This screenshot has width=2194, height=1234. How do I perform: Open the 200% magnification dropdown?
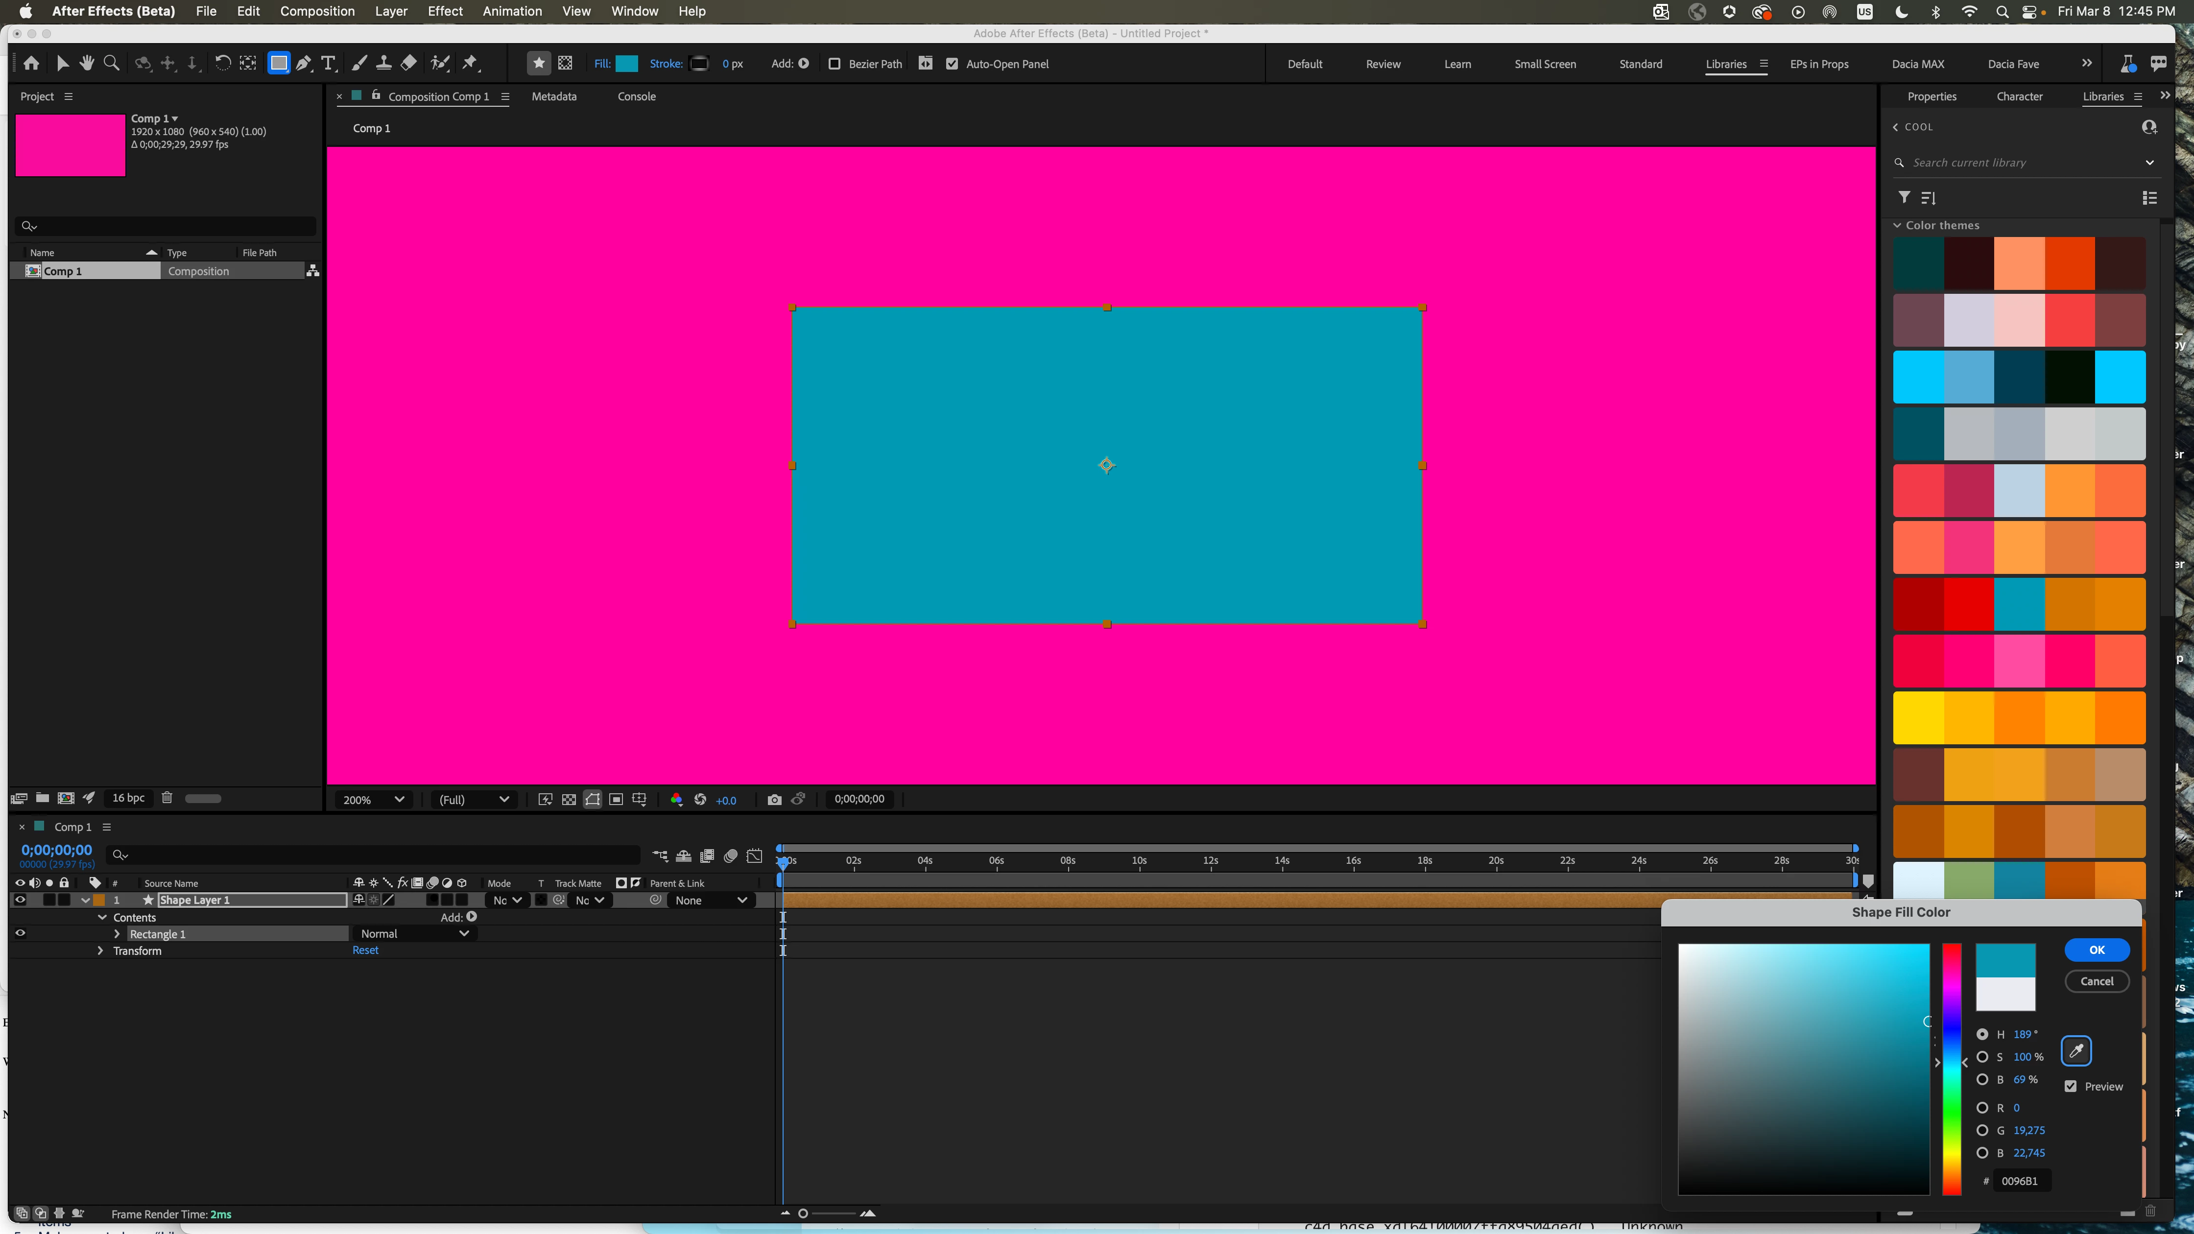pos(372,800)
